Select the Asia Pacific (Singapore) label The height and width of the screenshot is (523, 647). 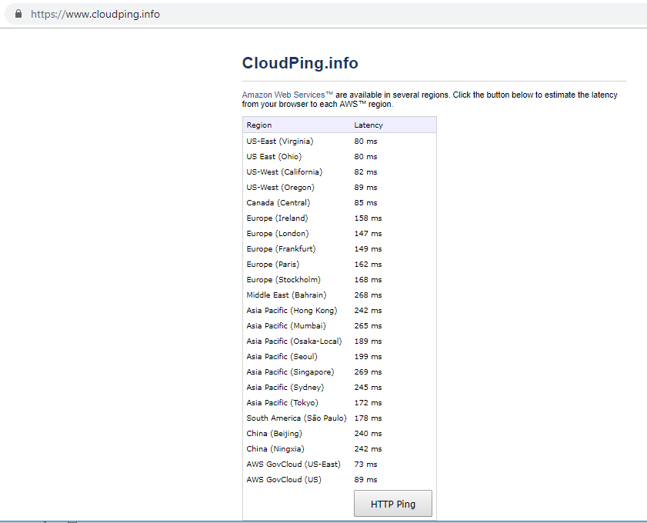pyautogui.click(x=290, y=372)
